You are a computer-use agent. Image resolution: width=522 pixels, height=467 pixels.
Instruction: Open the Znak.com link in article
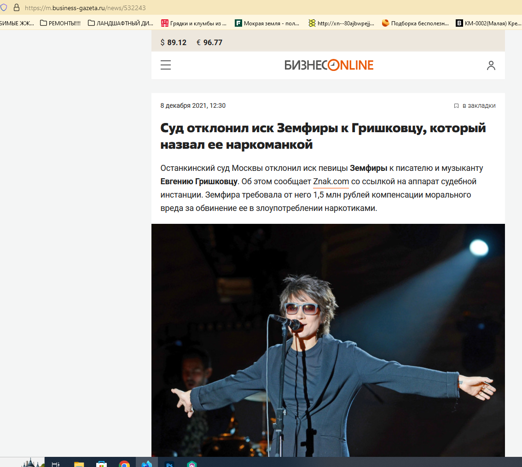coord(331,181)
